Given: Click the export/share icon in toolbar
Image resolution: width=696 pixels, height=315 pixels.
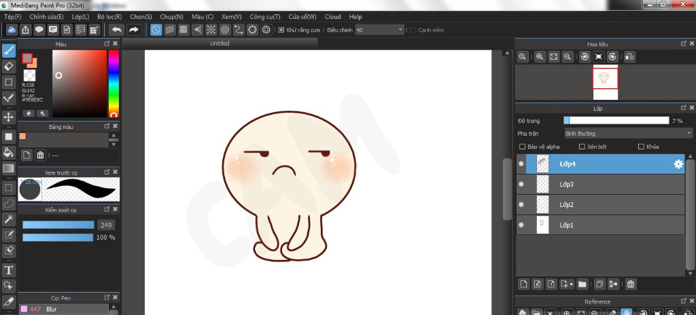Looking at the screenshot, I should click(26, 30).
